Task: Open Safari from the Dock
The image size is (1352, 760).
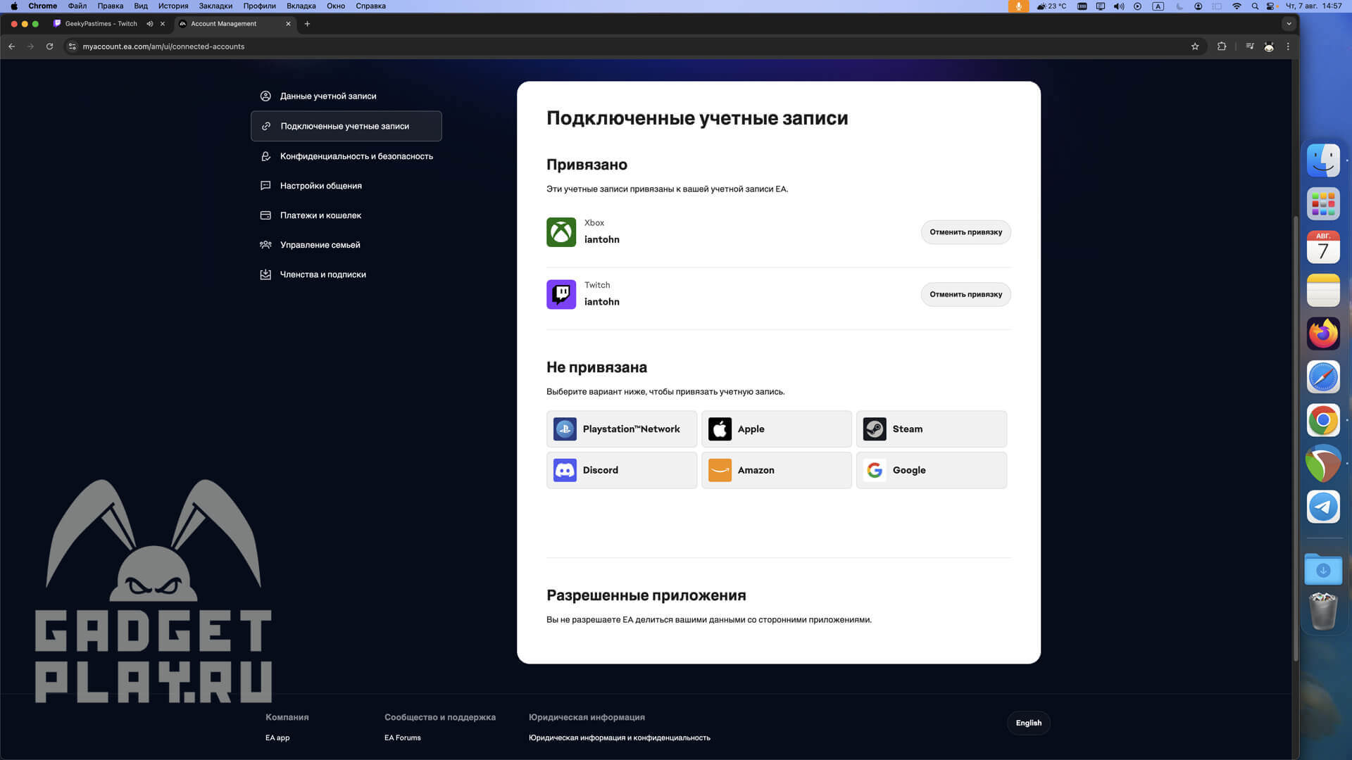Action: click(1323, 377)
